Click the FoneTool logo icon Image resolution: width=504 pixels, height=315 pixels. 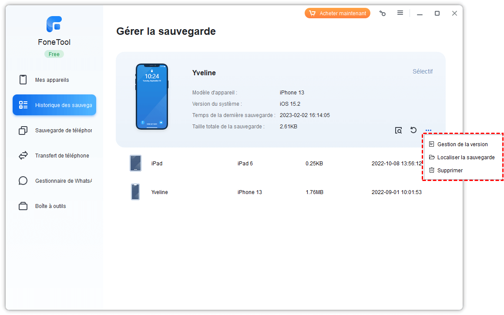coord(54,24)
